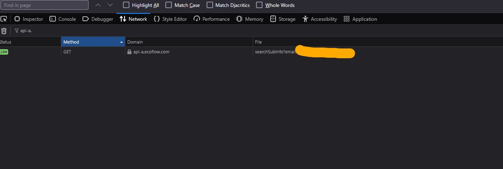The image size is (503, 169).
Task: Select the Network tab
Action: click(133, 19)
